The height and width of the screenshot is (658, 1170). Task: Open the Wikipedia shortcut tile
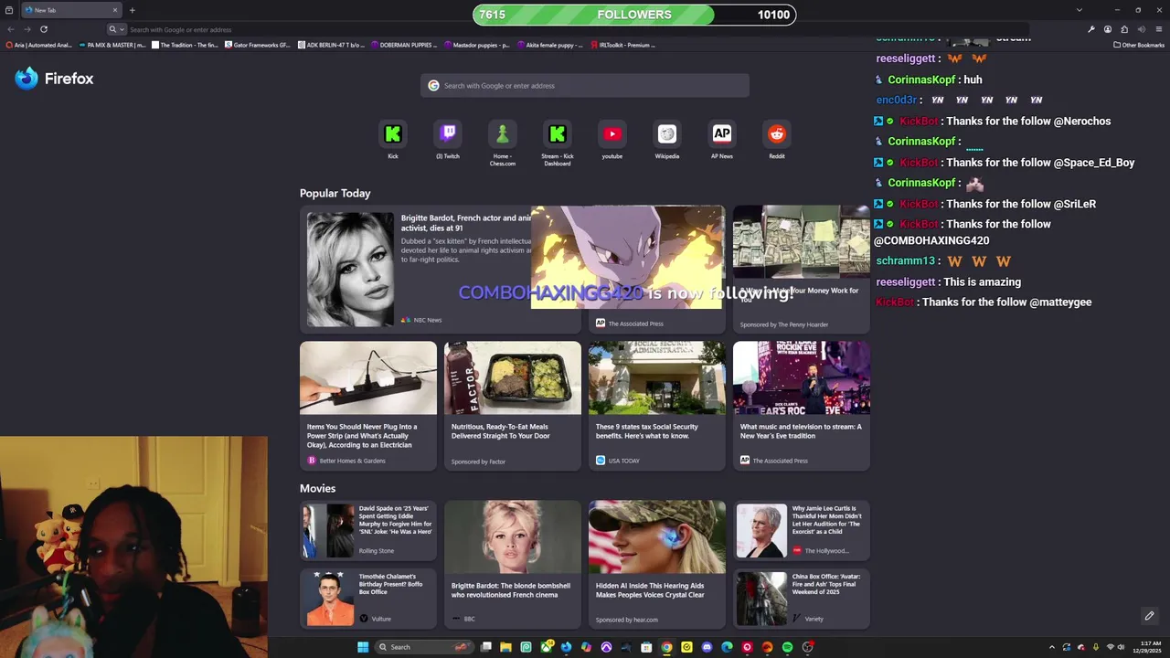tap(667, 134)
